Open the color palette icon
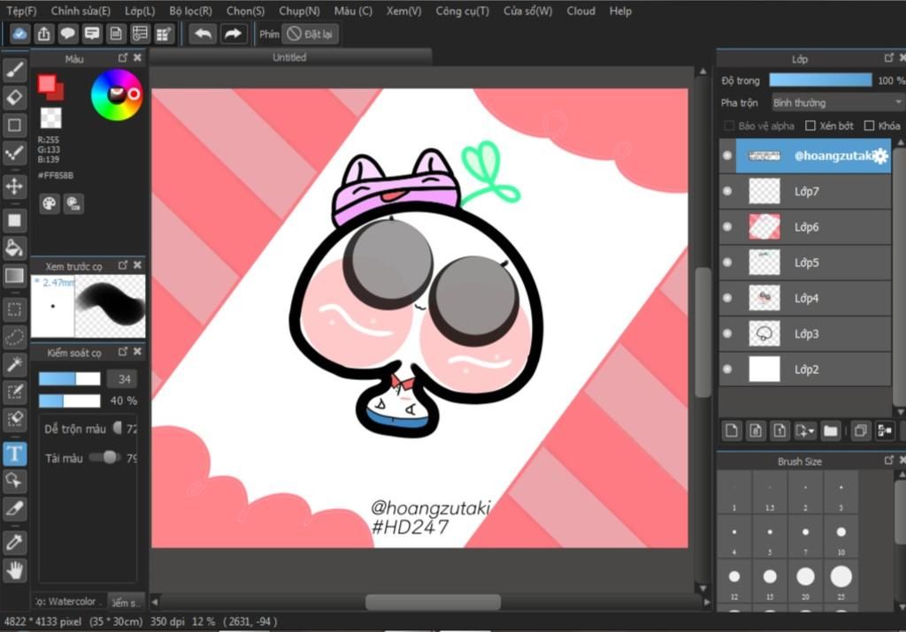The image size is (906, 632). pyautogui.click(x=50, y=203)
